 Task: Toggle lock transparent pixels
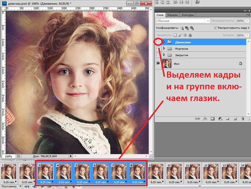click(x=175, y=35)
